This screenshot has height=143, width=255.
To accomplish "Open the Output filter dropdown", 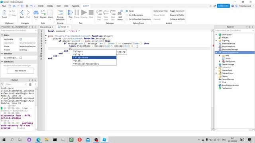I will point(25,84).
